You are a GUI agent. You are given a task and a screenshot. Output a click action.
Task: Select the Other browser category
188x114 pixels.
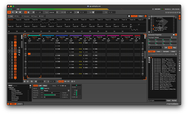pyautogui.click(x=173, y=52)
